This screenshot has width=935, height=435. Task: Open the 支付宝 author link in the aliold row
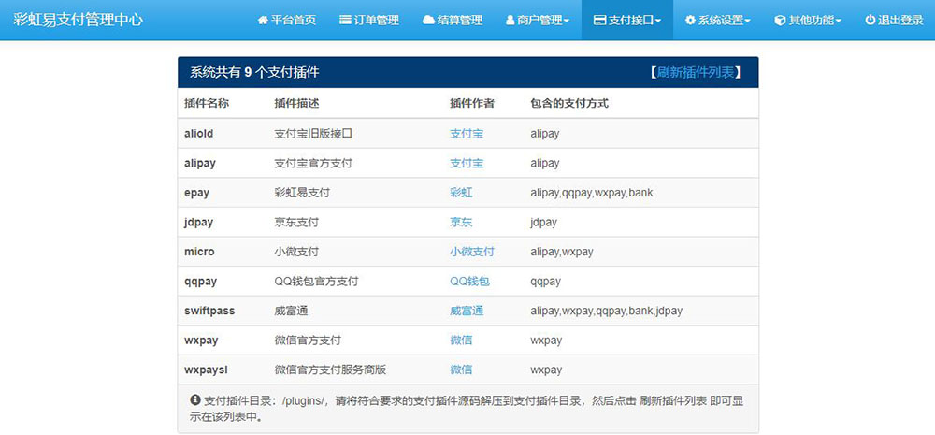click(467, 134)
